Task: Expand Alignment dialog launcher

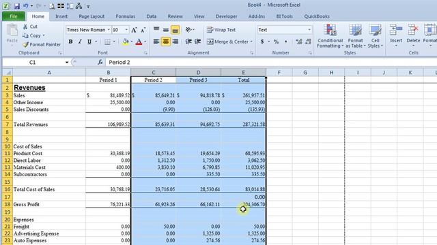Action: point(252,53)
